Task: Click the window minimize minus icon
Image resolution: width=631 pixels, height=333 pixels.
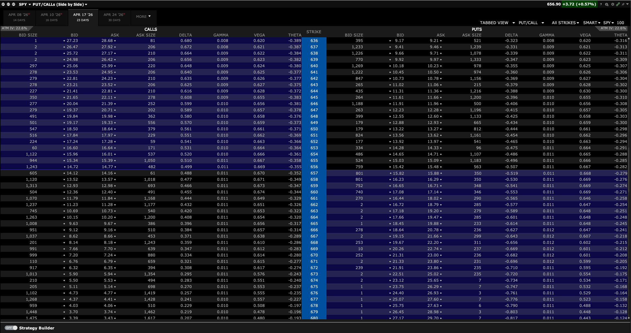Action: coord(8,4)
